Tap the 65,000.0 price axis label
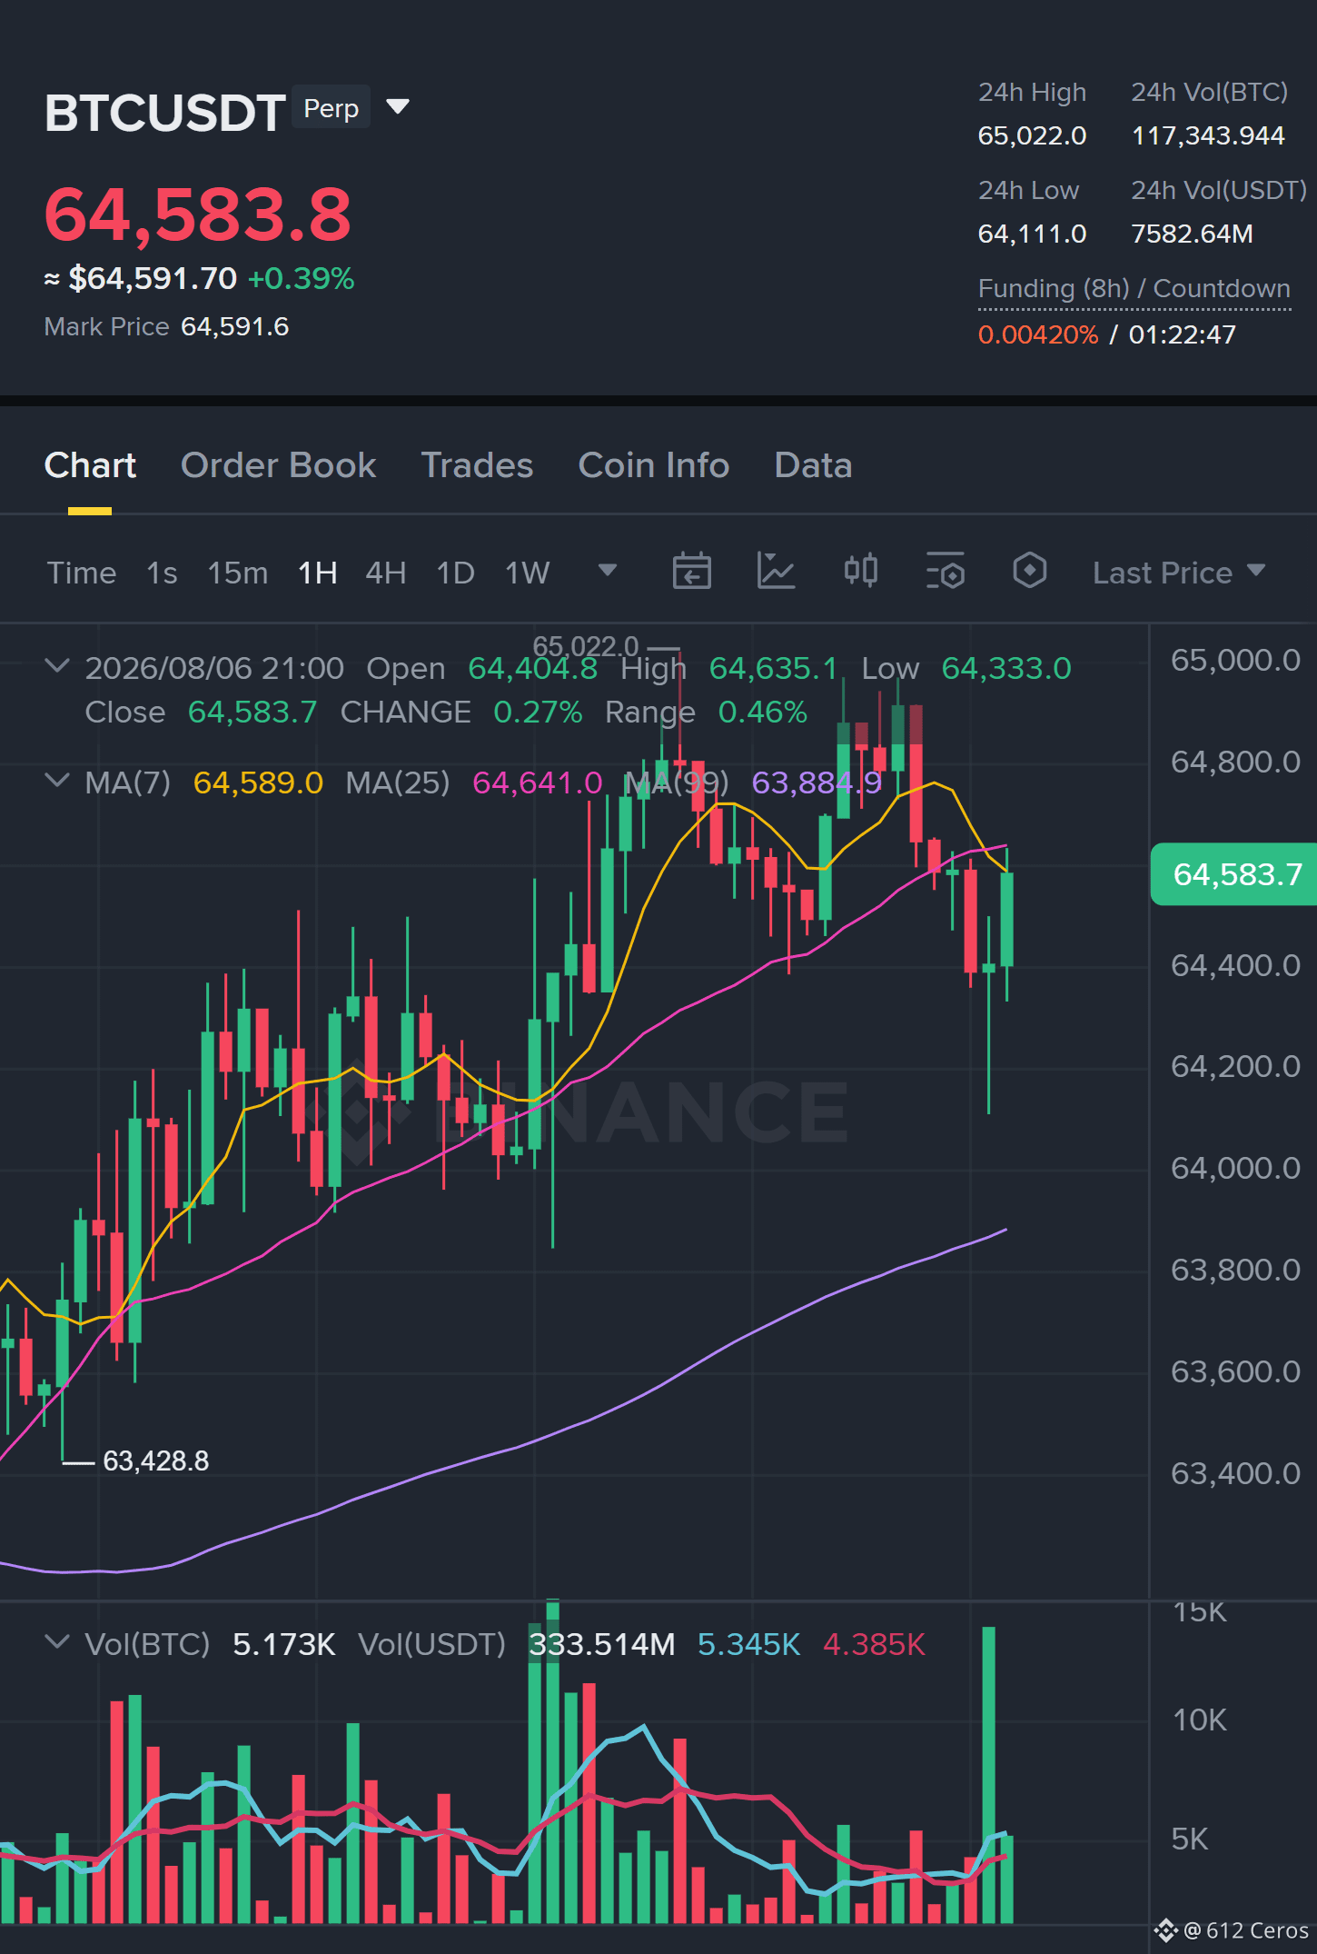The width and height of the screenshot is (1317, 1954). click(x=1235, y=660)
